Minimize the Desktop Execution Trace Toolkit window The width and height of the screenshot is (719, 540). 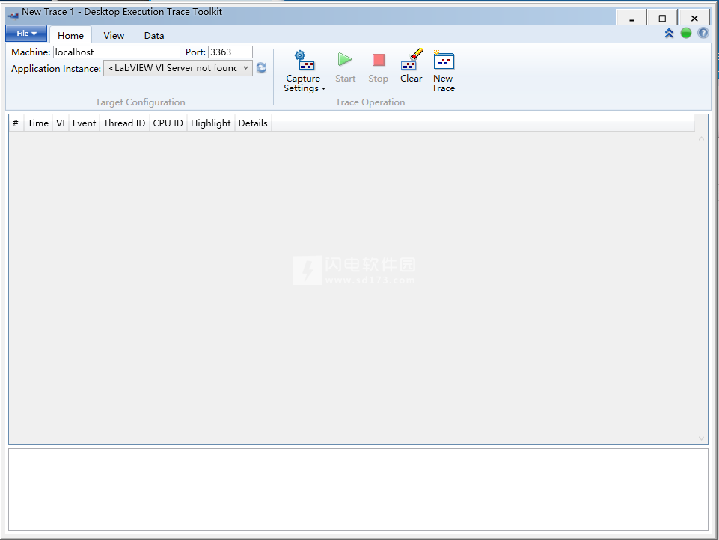pos(631,19)
